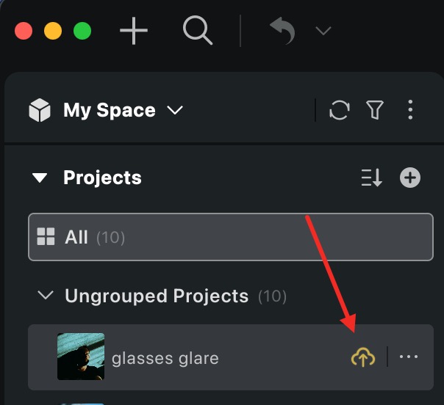This screenshot has height=405, width=444.
Task: Click the macOS green fullscreen button
Action: click(x=82, y=32)
